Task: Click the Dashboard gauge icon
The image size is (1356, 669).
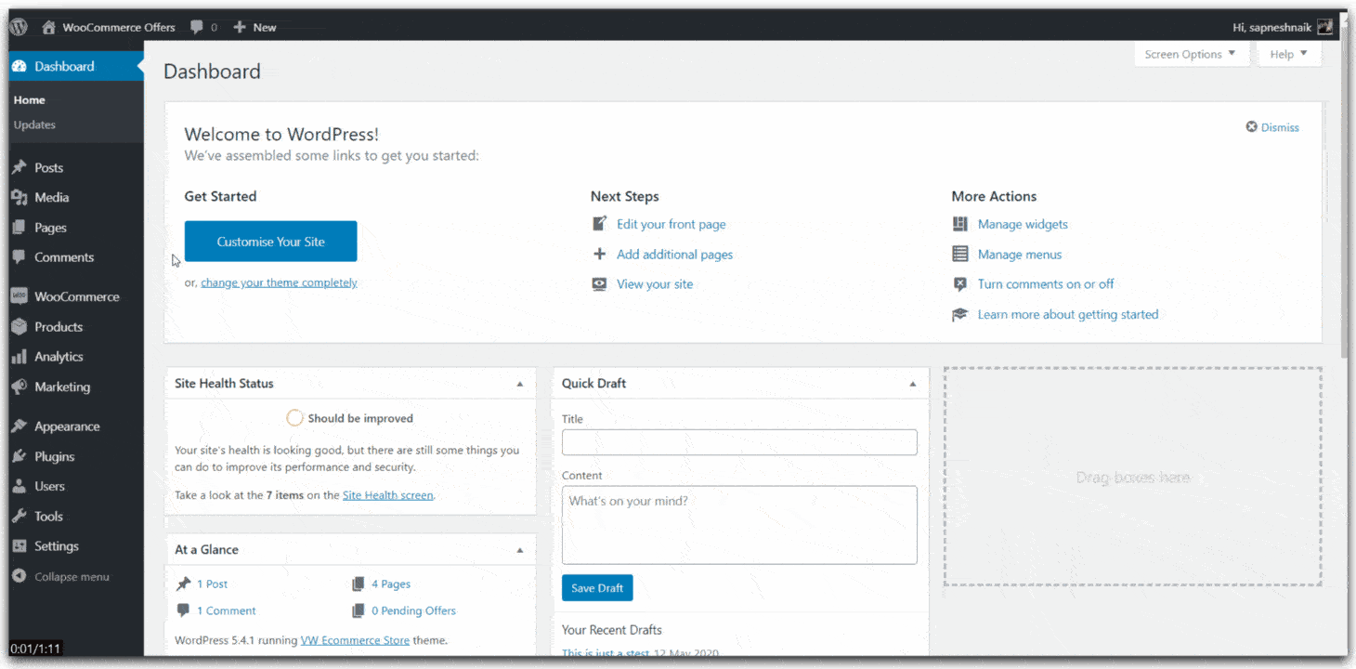Action: pos(19,66)
